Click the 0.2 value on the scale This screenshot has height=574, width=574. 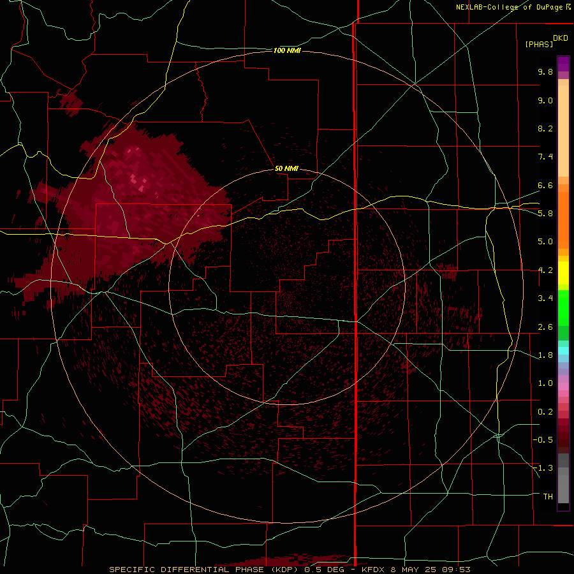545,412
